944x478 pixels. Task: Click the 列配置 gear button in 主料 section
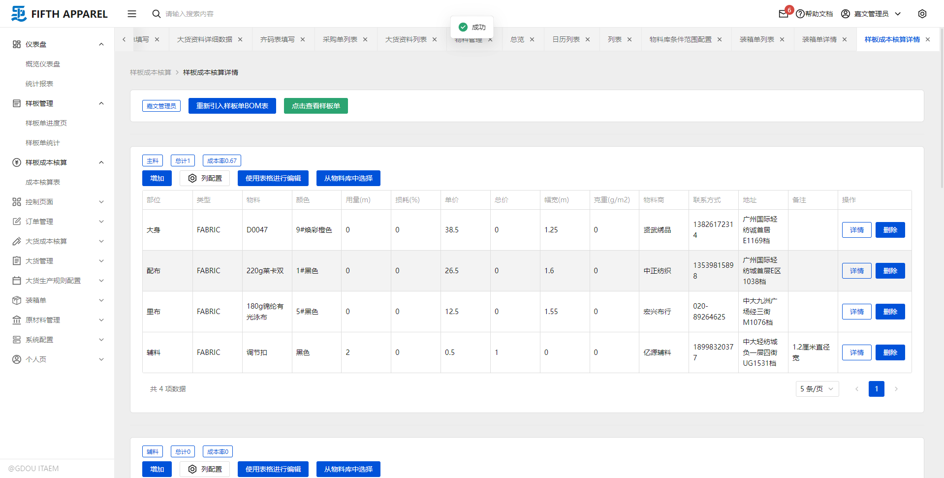pyautogui.click(x=205, y=178)
